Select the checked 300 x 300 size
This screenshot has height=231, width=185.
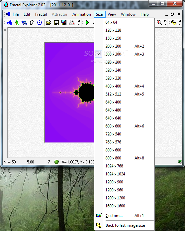(124, 54)
